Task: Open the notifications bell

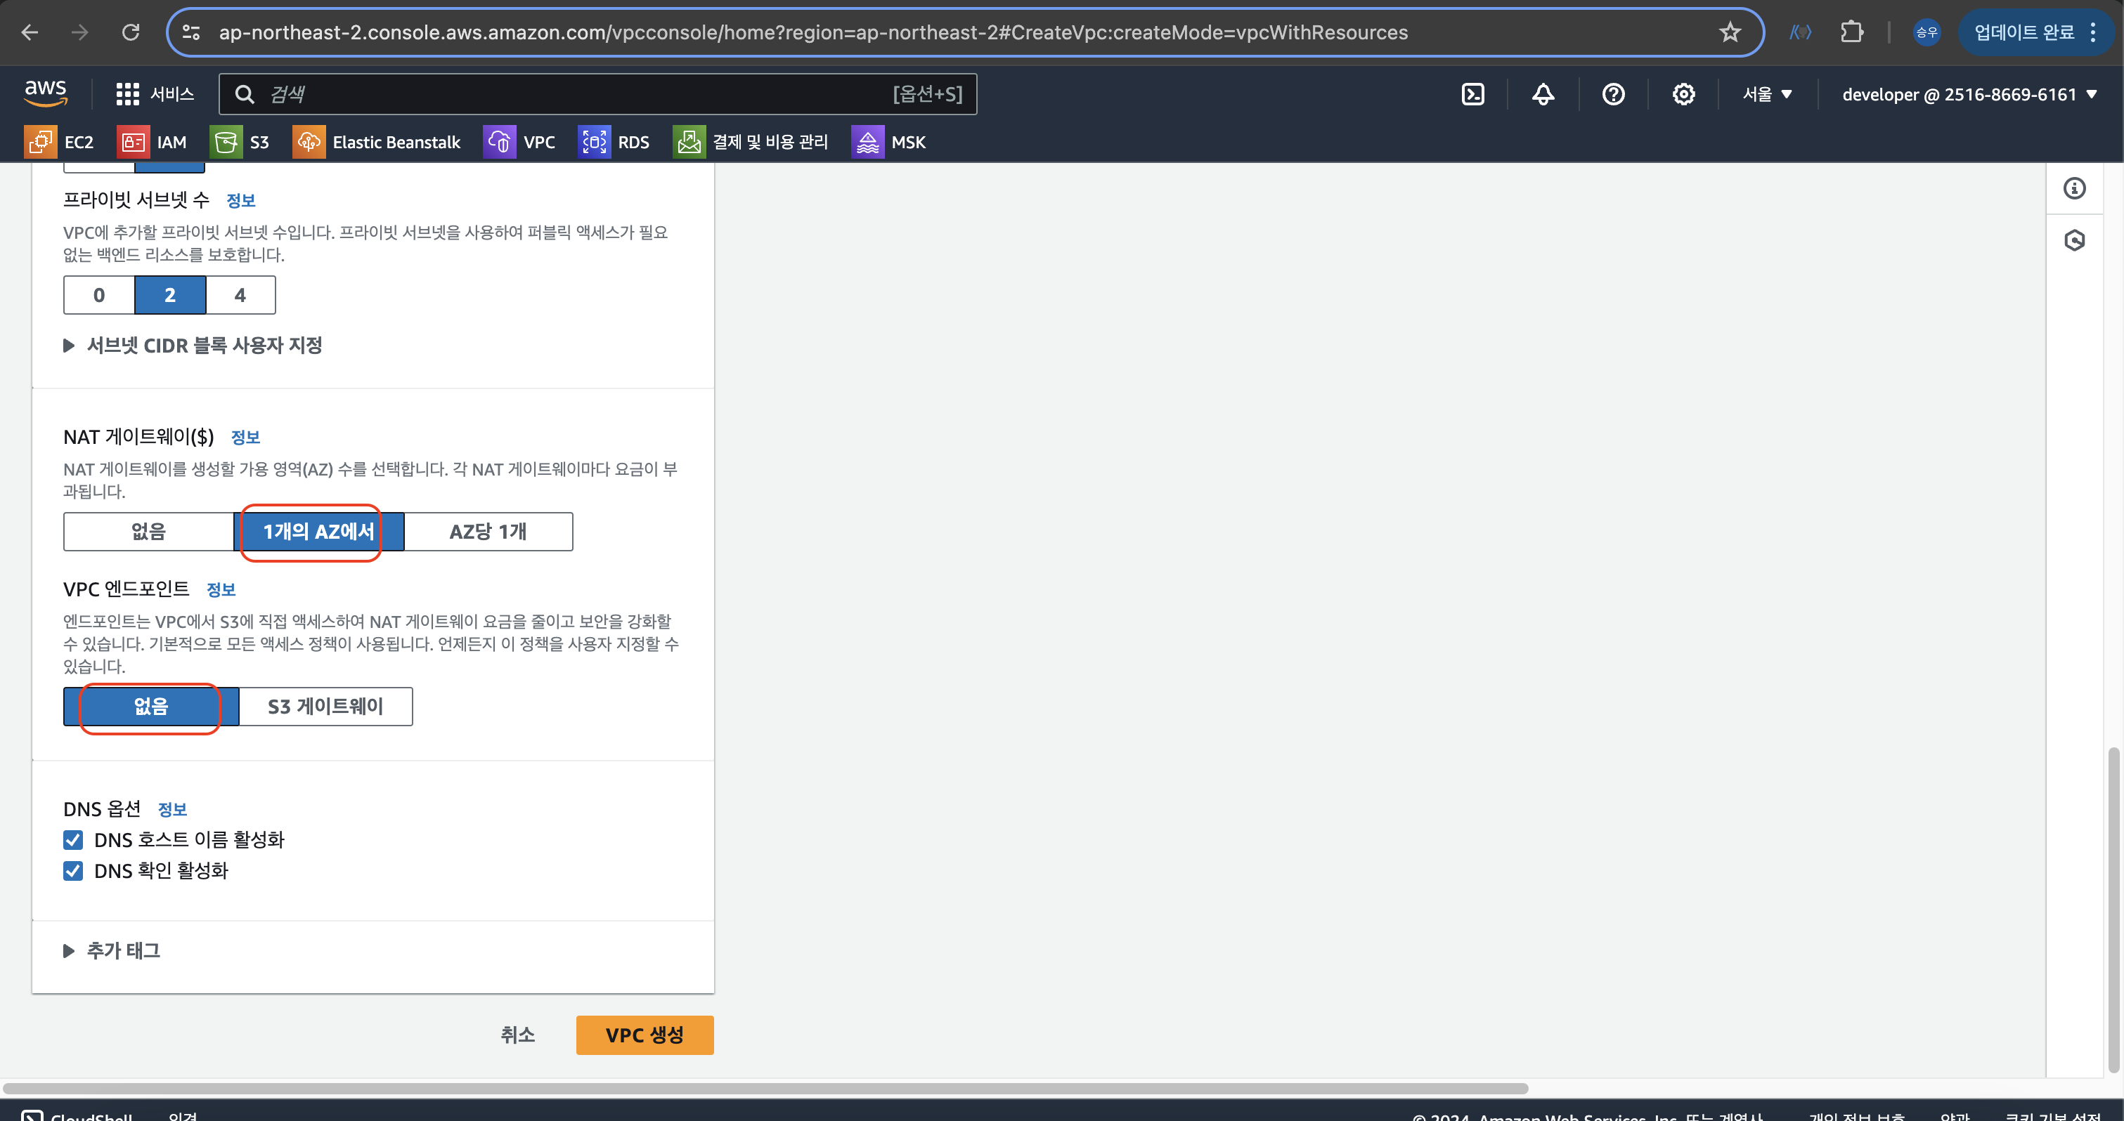Action: (x=1543, y=94)
